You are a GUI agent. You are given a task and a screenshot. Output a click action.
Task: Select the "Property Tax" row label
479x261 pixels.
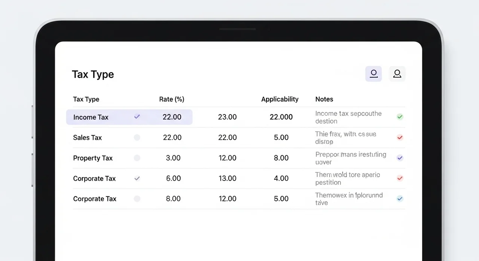(93, 158)
